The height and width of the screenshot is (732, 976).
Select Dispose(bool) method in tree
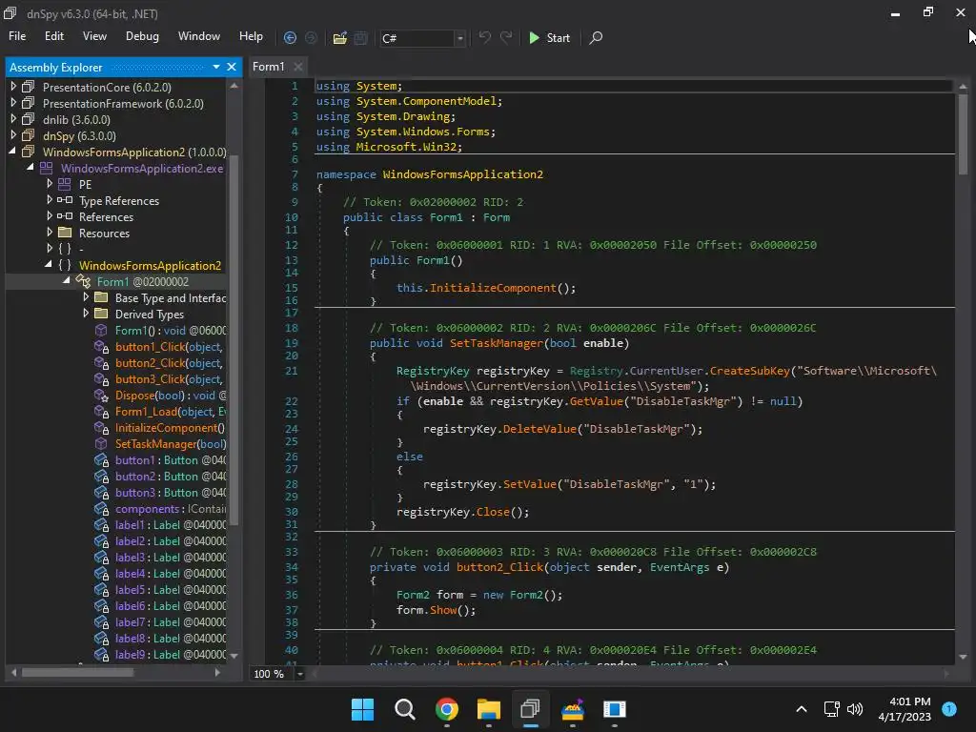171,395
